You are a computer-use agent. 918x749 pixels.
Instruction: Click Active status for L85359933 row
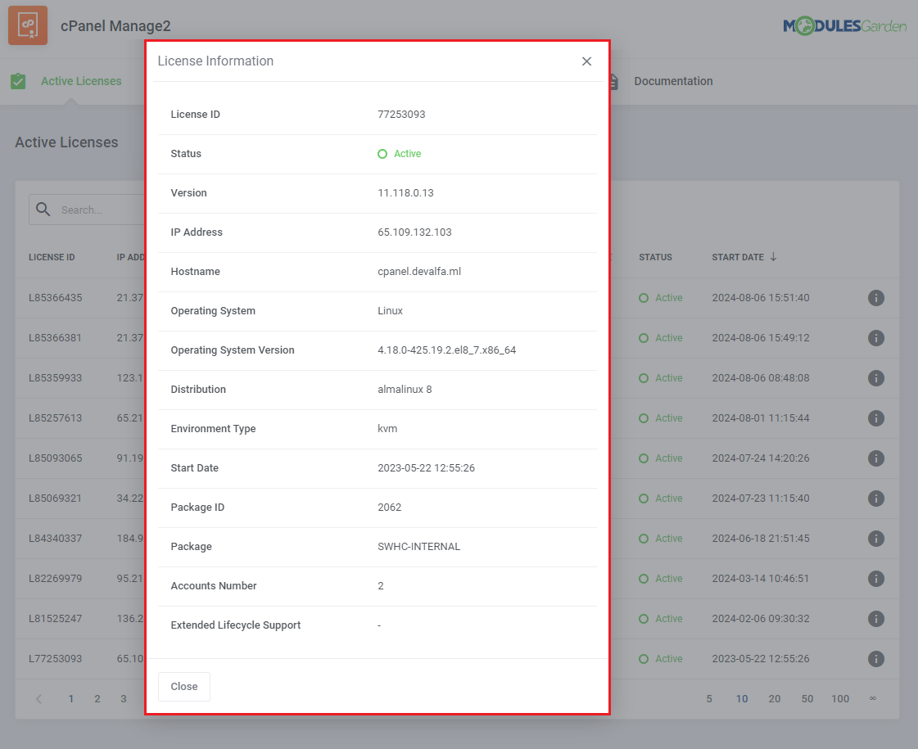(660, 378)
